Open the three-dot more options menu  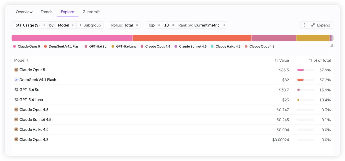304,25
